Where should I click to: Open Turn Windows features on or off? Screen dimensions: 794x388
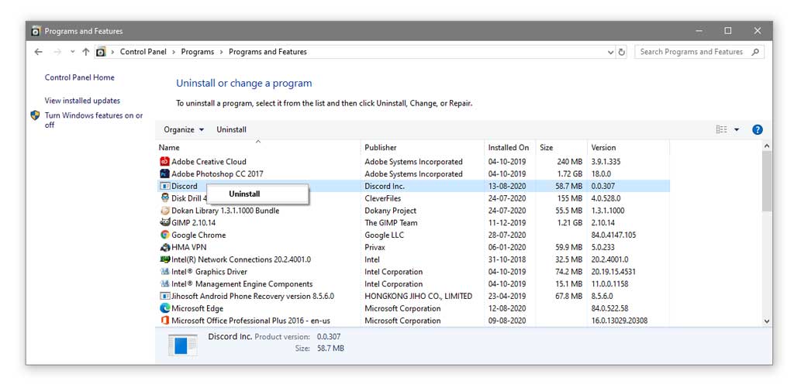(94, 120)
